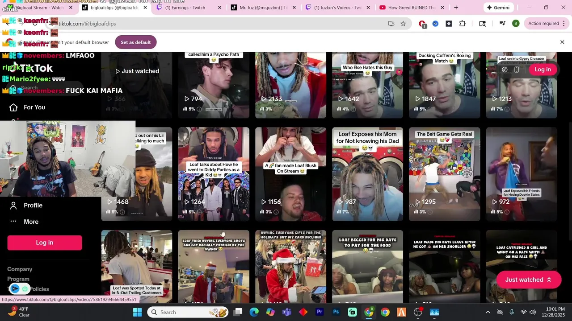Open Diddy Parties as a Kid video
Viewport: 572px width, 321px height.
click(214, 174)
